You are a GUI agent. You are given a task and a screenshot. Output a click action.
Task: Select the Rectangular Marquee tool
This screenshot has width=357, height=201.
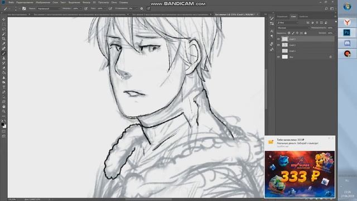click(x=4, y=25)
